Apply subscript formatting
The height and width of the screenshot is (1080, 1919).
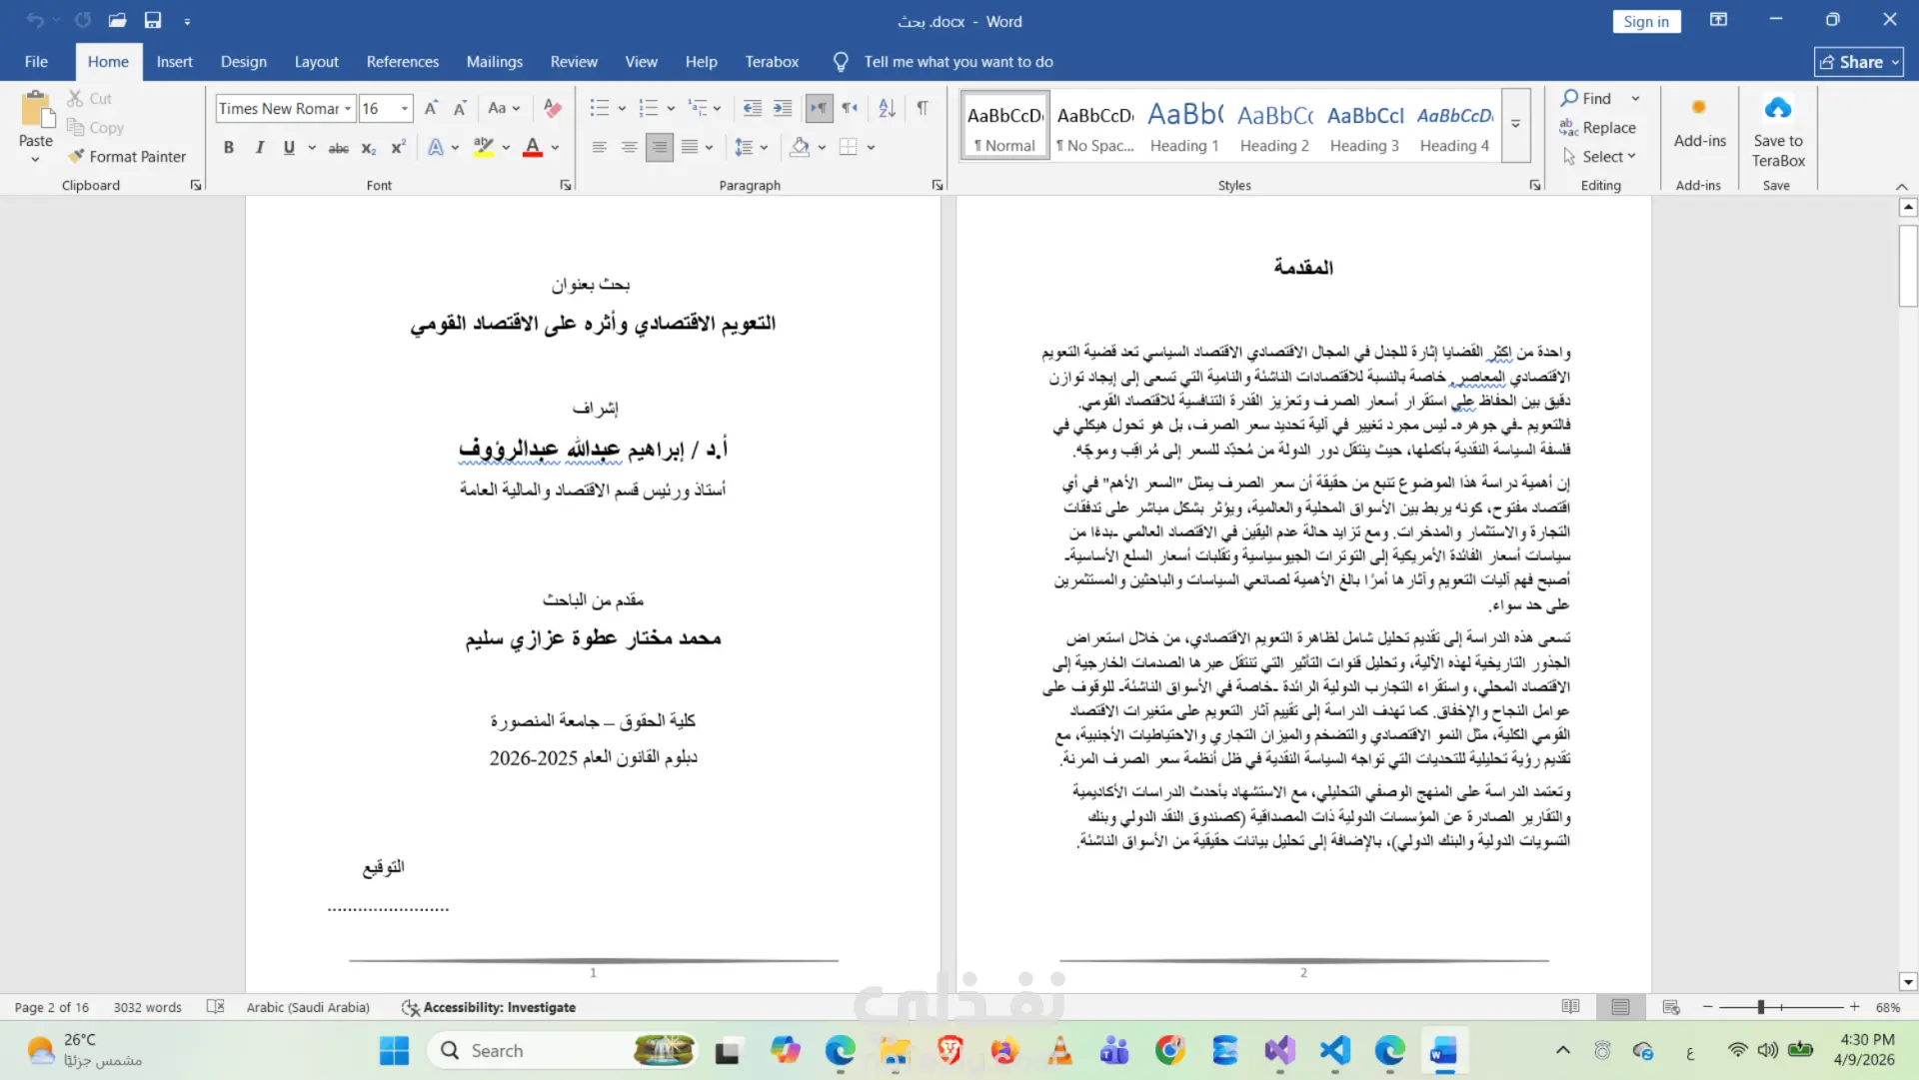click(369, 148)
